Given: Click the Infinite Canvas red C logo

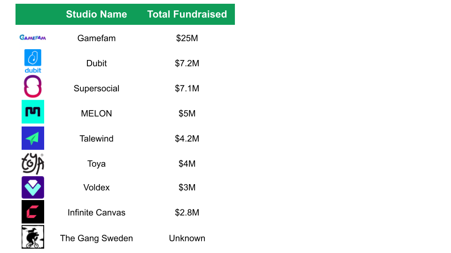Looking at the screenshot, I should [x=33, y=212].
